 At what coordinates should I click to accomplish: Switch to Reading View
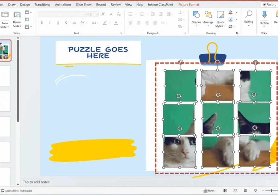pyautogui.click(x=245, y=191)
